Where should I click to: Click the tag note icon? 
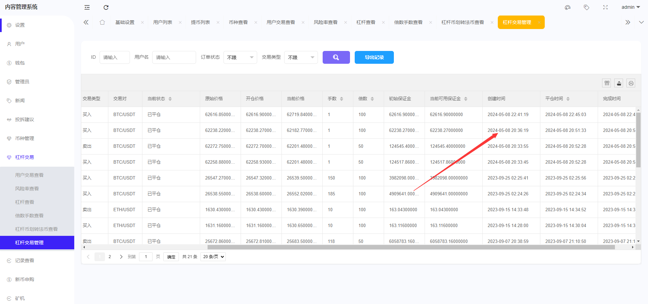(x=587, y=7)
